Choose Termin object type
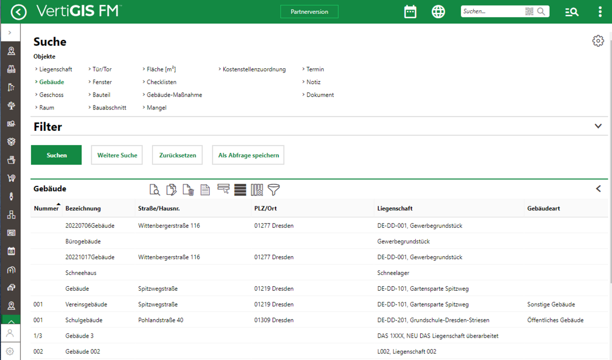Image resolution: width=612 pixels, height=360 pixels. tap(315, 69)
